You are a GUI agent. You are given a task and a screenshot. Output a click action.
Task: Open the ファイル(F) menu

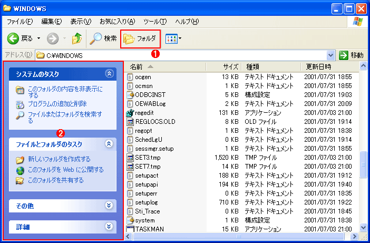pos(20,22)
